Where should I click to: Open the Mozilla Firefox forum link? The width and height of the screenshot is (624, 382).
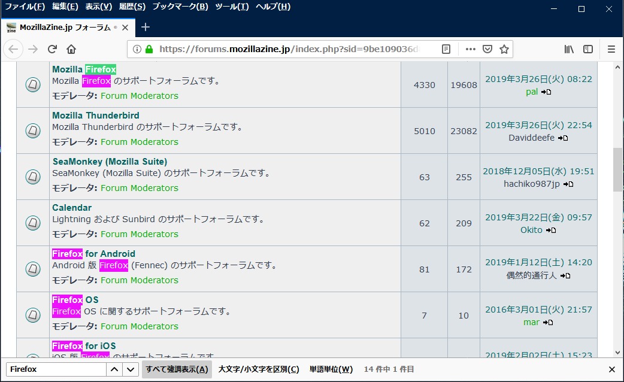click(x=84, y=69)
